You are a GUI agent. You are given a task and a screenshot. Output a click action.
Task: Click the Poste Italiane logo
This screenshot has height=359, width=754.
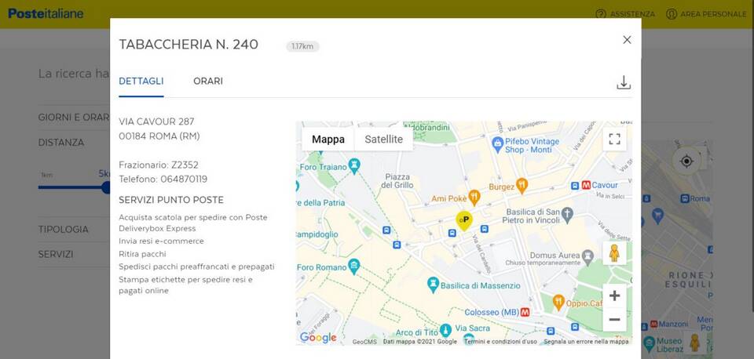[x=46, y=13]
